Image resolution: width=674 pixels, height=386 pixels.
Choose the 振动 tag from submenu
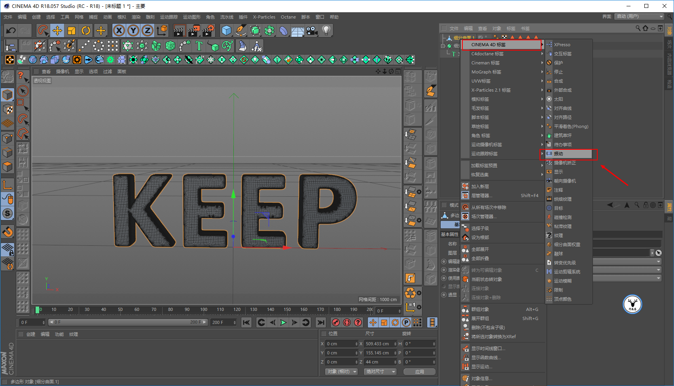(x=568, y=154)
